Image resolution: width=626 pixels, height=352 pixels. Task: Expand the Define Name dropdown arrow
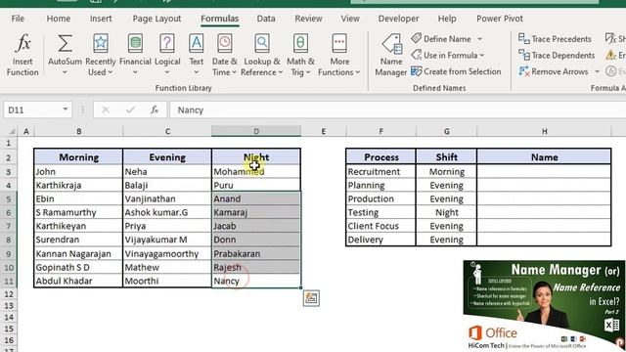[480, 39]
